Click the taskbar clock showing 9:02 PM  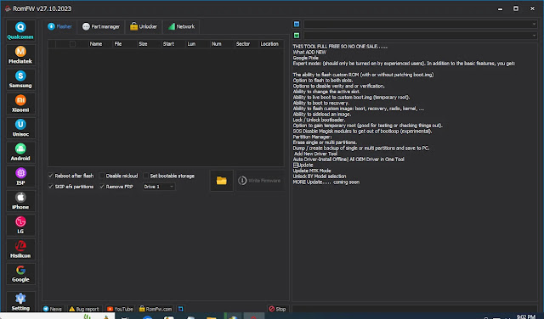525,316
